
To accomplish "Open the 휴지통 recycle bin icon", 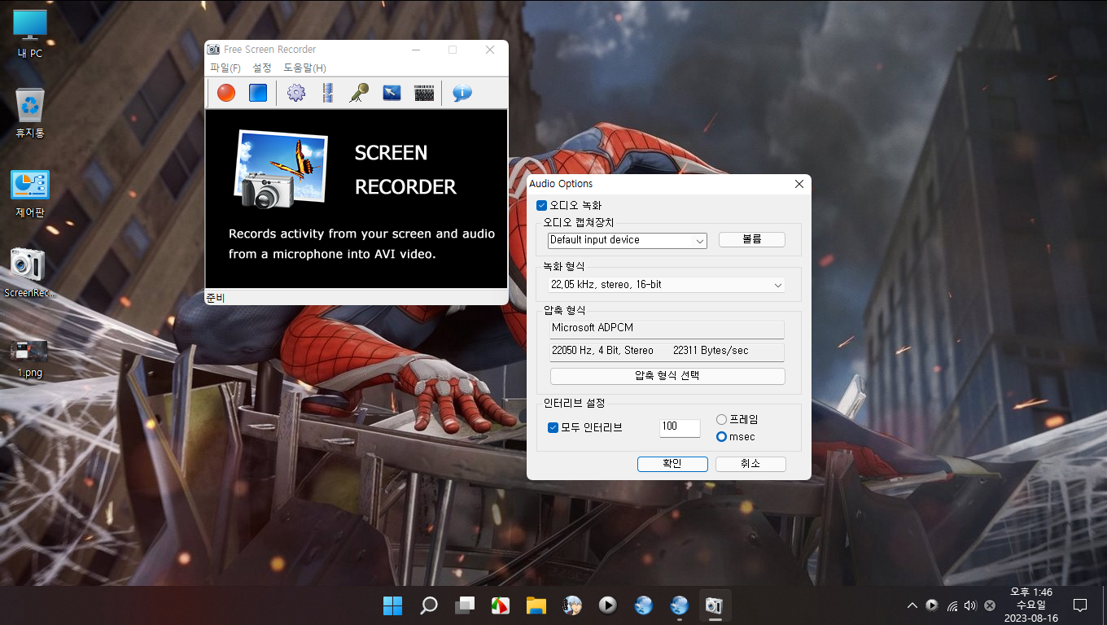I will point(30,113).
